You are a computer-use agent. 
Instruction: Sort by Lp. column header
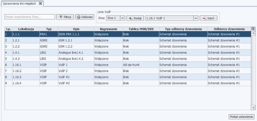[x=9, y=29]
